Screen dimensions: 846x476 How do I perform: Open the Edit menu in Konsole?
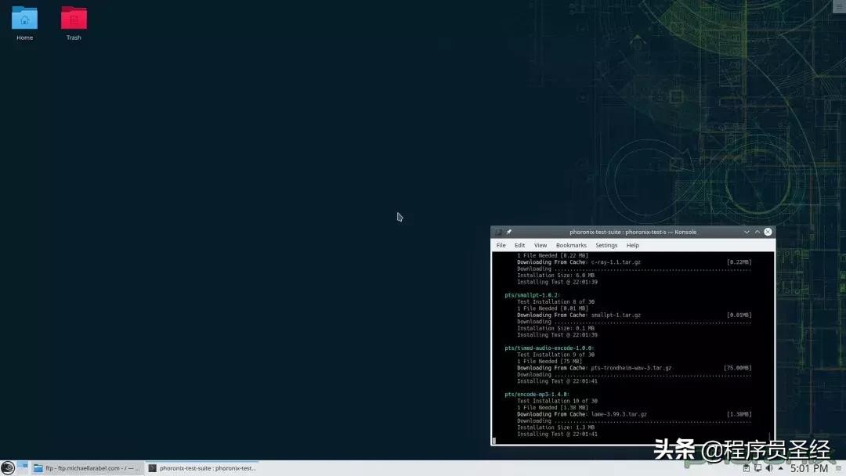tap(519, 245)
